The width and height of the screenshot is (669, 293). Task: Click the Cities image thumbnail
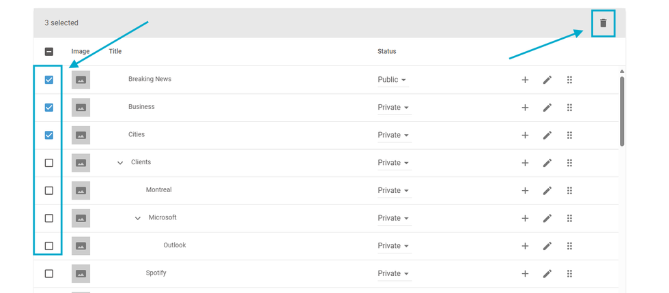point(81,135)
